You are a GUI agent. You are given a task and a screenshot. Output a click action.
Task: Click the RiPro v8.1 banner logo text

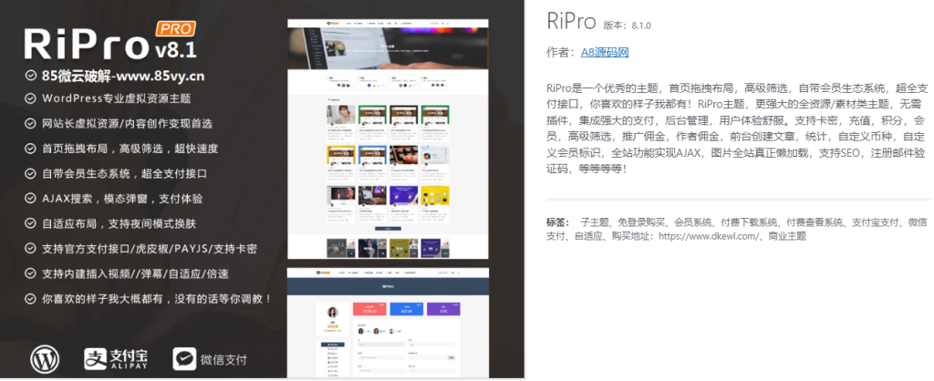[x=110, y=42]
